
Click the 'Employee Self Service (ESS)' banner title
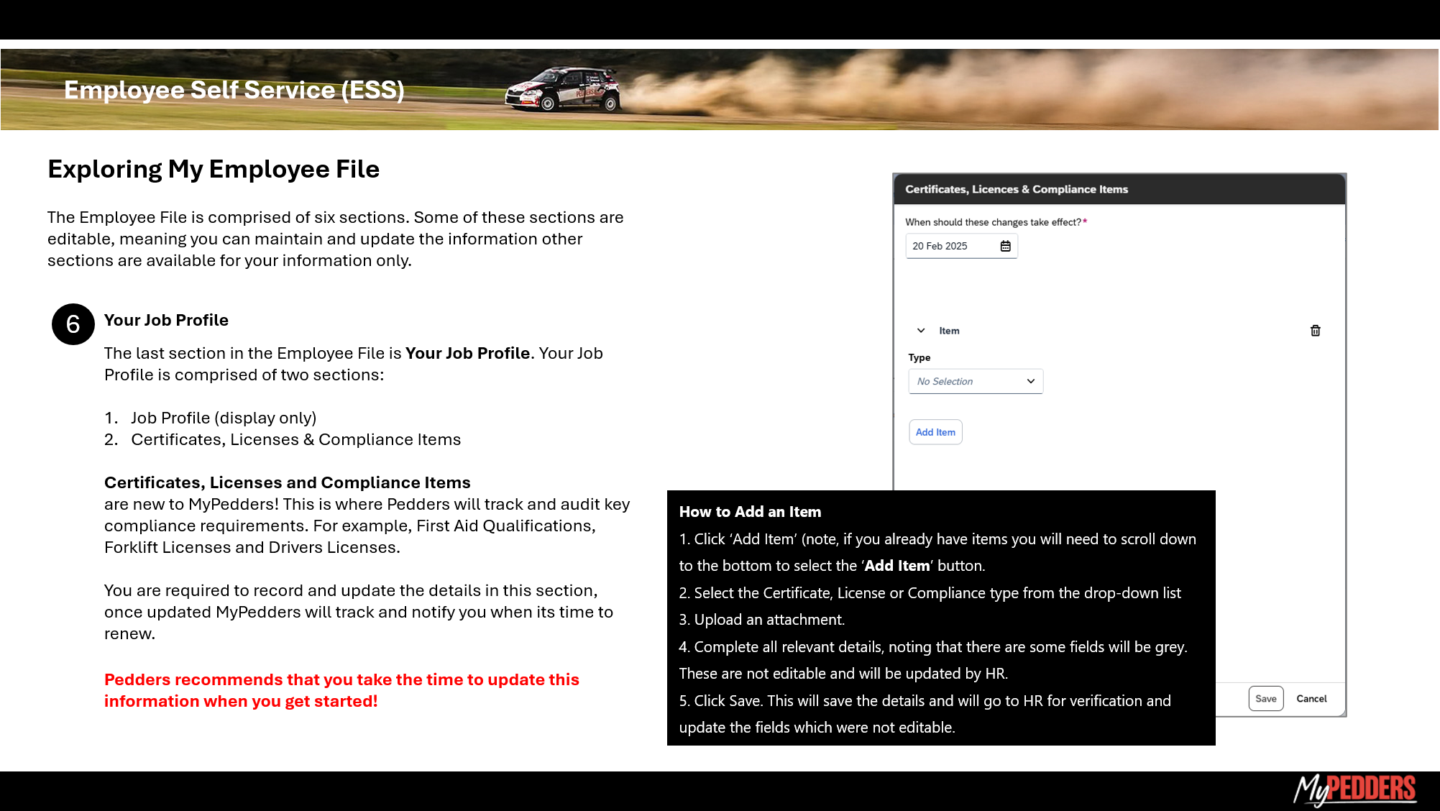coord(234,90)
